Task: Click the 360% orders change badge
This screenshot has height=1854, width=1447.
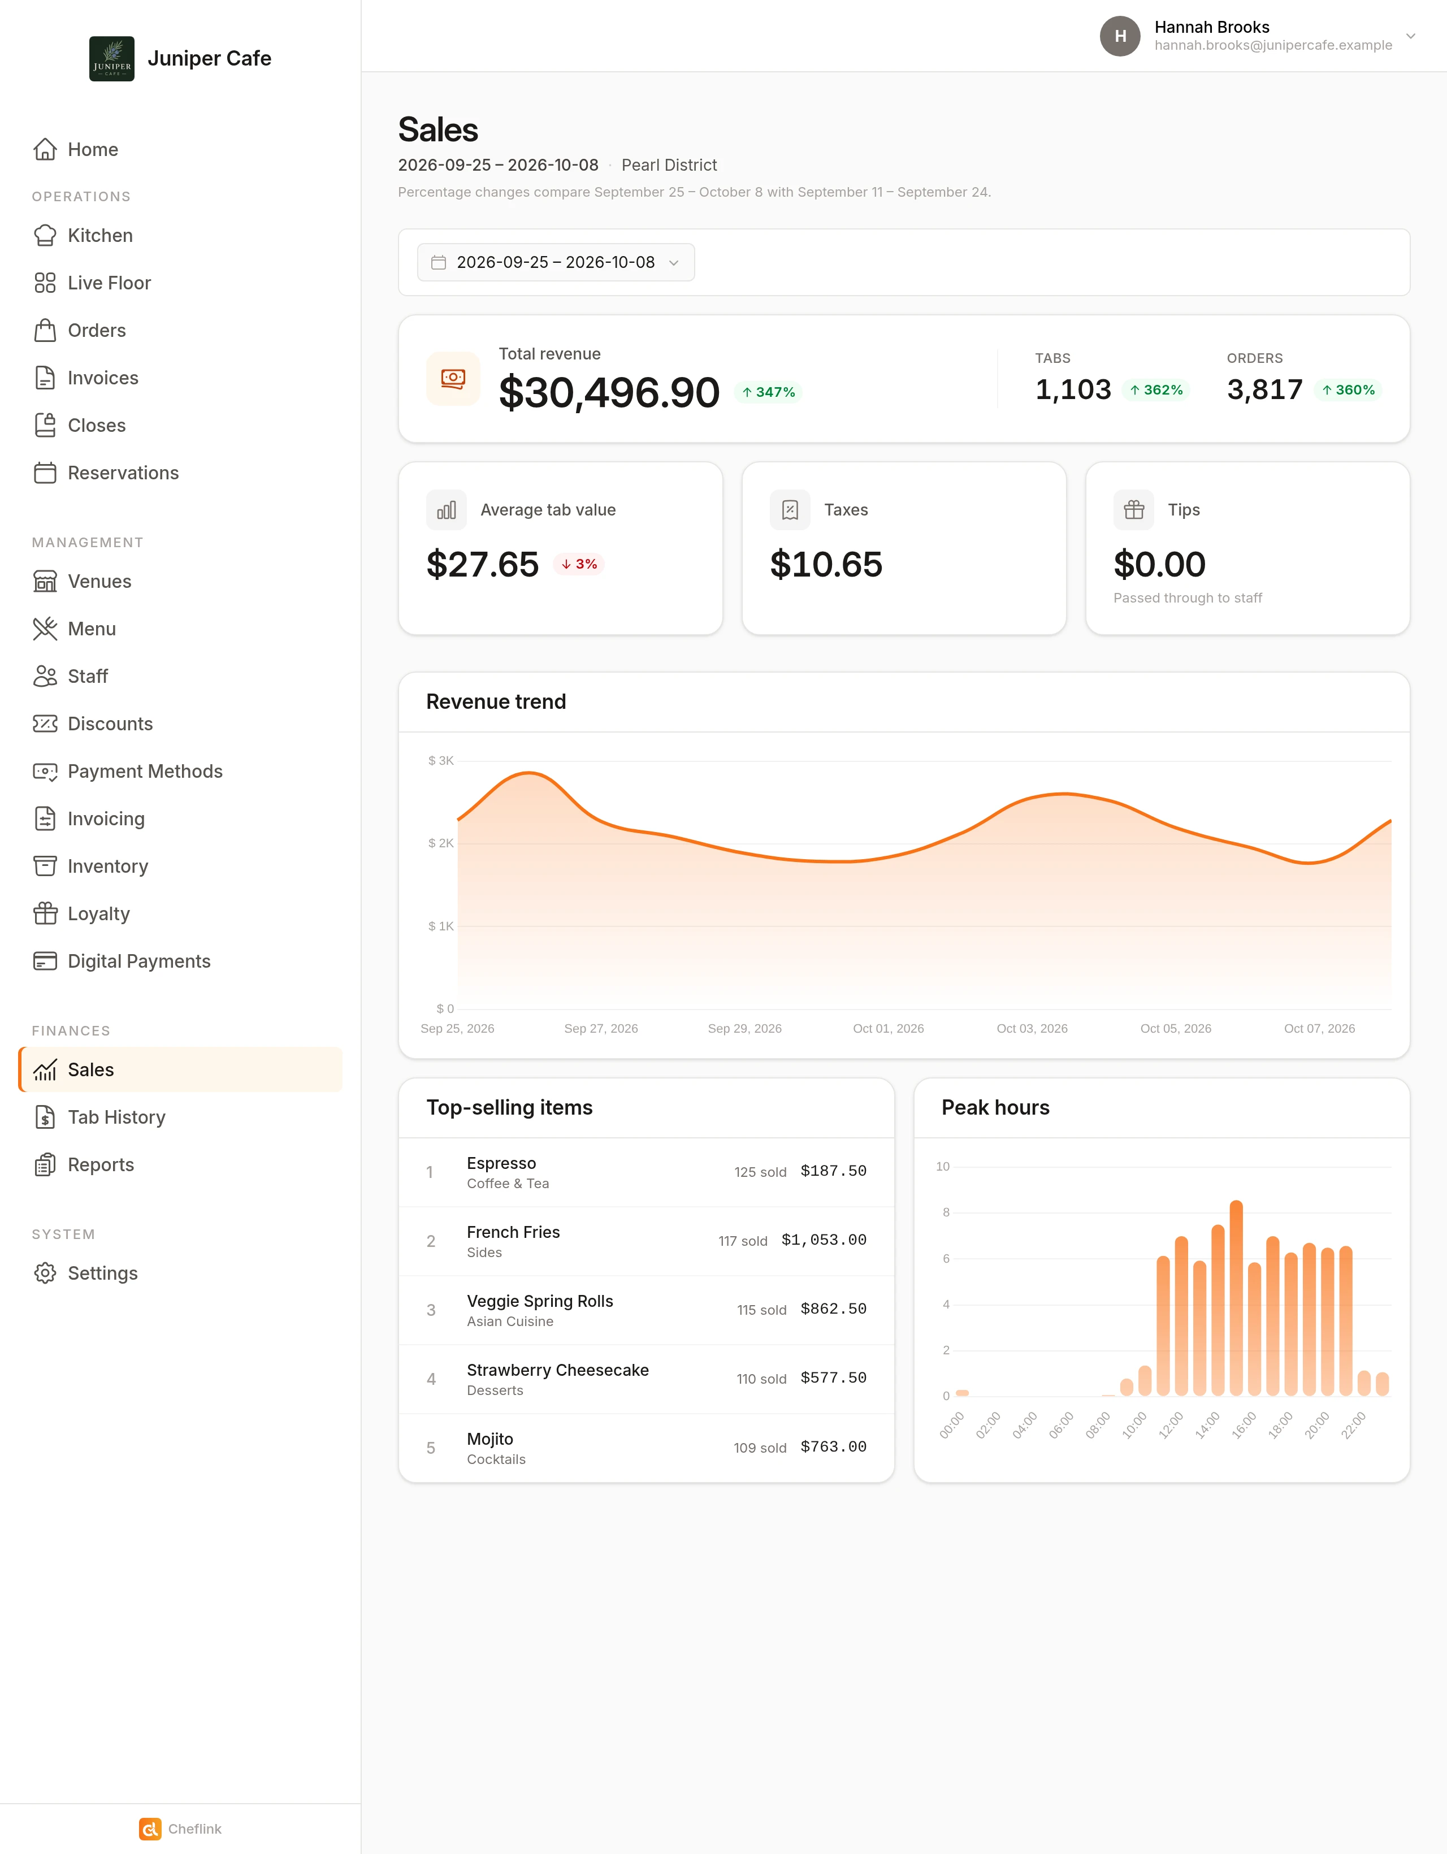Action: tap(1349, 389)
